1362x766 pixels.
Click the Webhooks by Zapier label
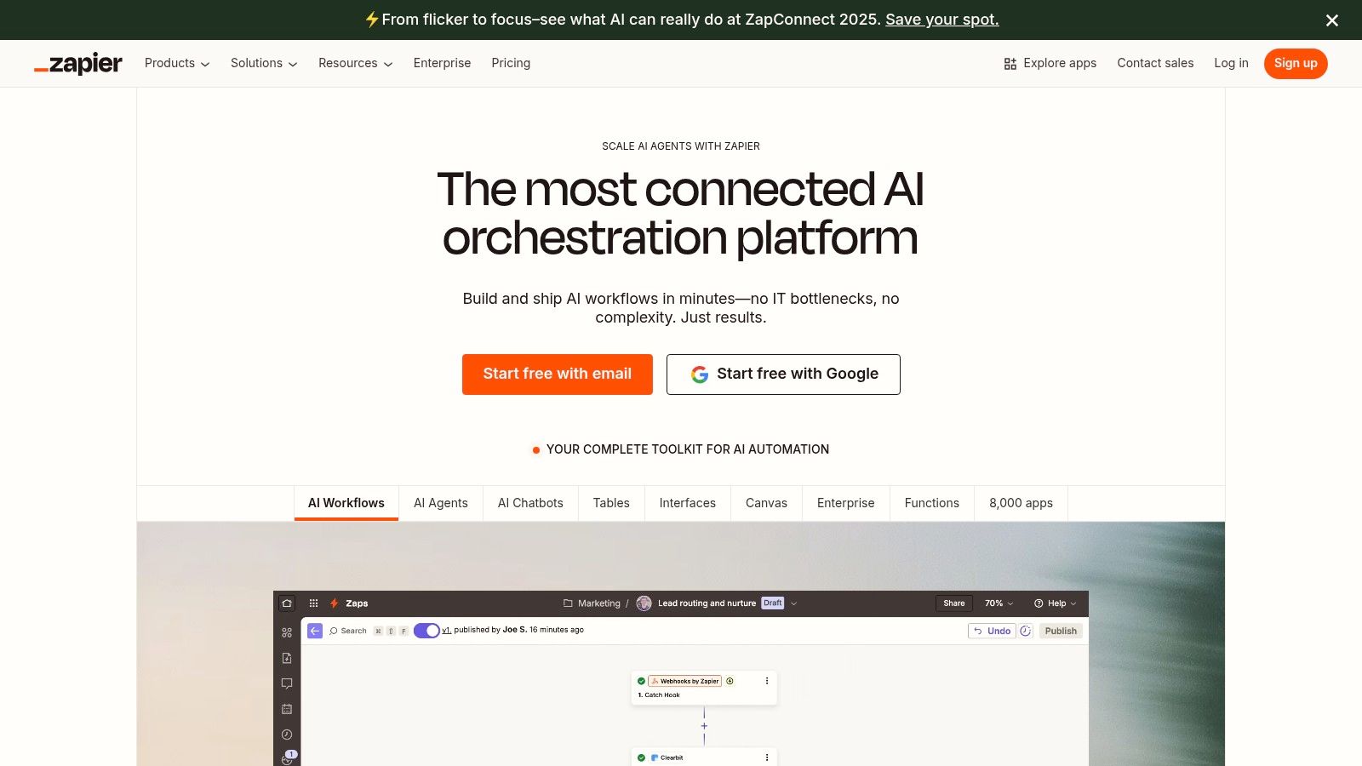[x=685, y=681]
